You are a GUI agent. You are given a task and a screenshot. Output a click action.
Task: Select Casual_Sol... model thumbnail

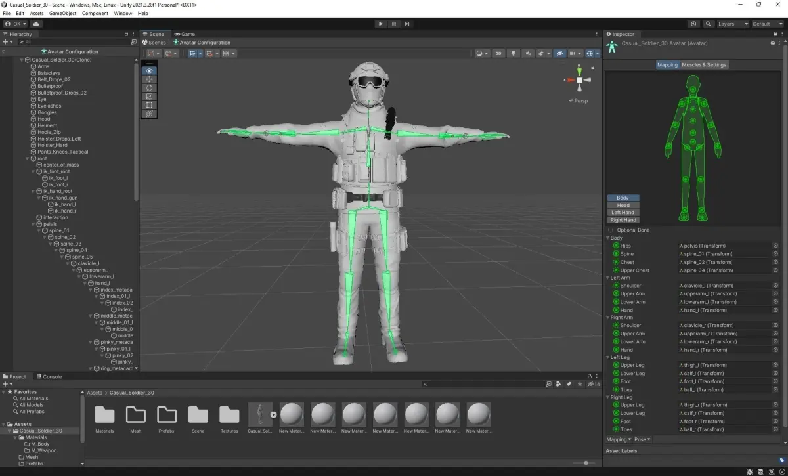[260, 419]
